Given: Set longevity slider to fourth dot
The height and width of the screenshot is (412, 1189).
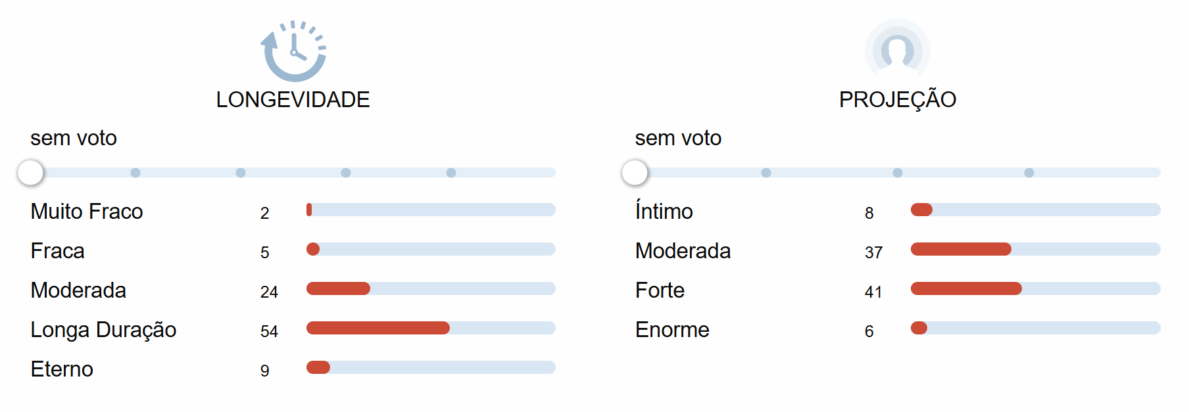Looking at the screenshot, I should pos(451,173).
